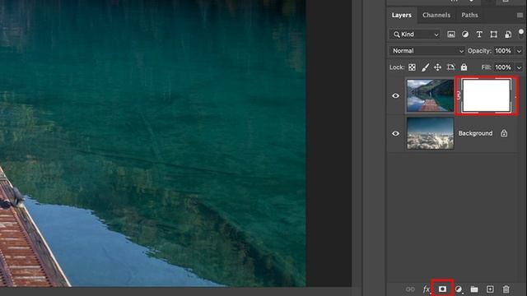
Task: Filter layers by pixel layers
Action: click(451, 35)
